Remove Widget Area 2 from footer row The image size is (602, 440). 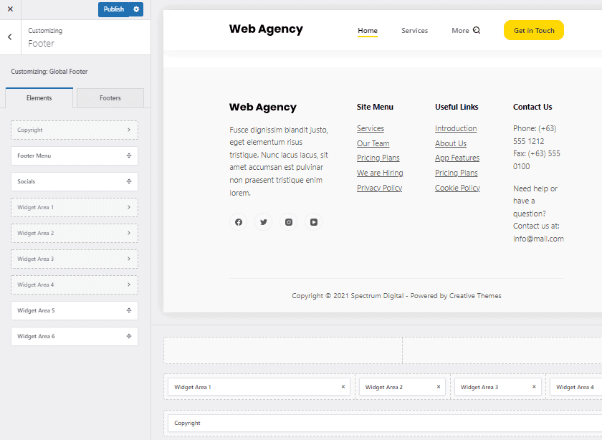pos(439,387)
